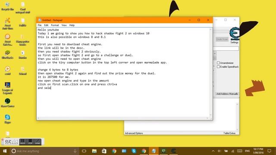This screenshot has width=276, height=155.
Task: Click the 'Hello youtube' line in Notepad
Action: [48, 30]
